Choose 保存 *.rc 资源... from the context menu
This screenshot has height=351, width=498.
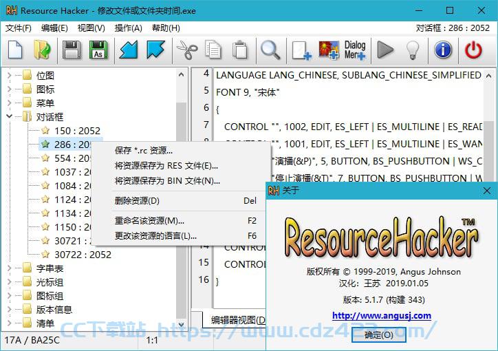[x=182, y=150]
